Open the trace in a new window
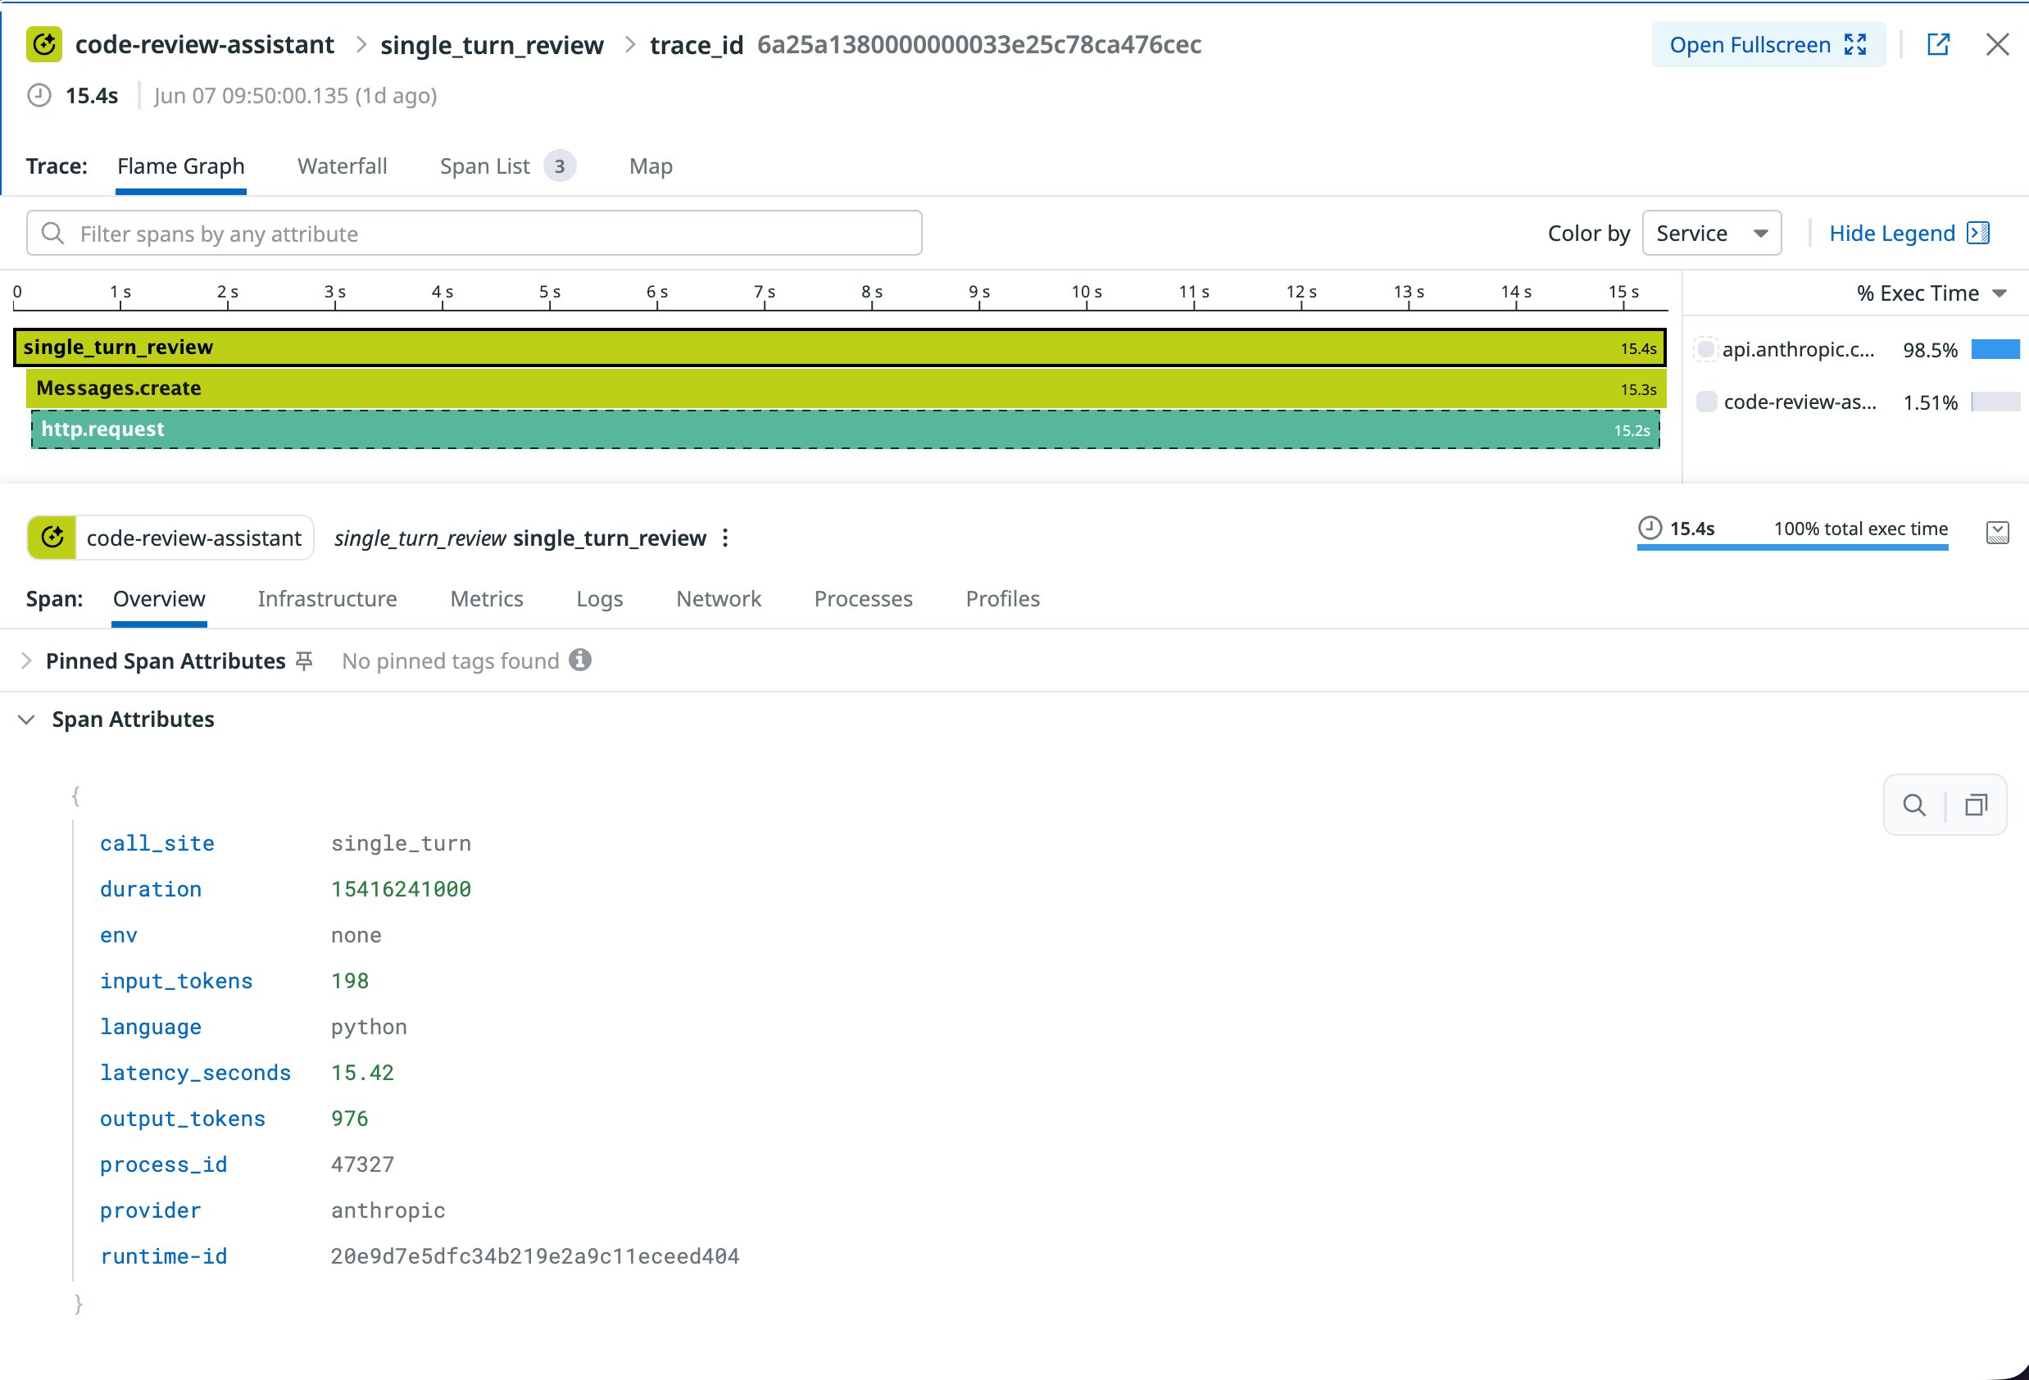The image size is (2029, 1380). pos(1938,44)
